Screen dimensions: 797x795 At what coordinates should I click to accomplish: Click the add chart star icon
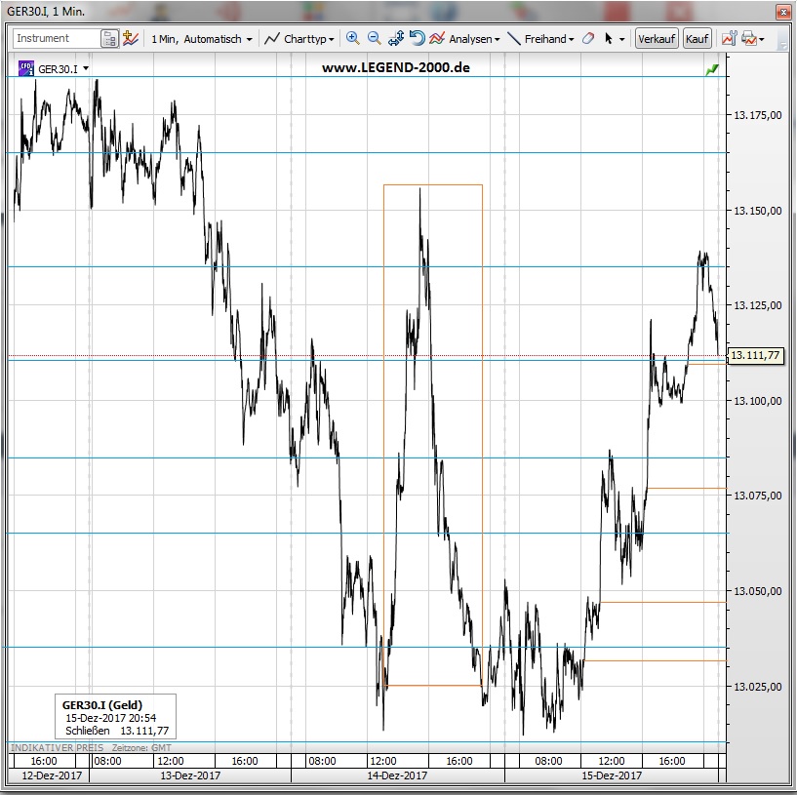(130, 39)
